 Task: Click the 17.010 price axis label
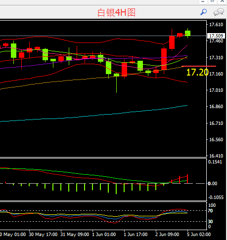pos(216,90)
